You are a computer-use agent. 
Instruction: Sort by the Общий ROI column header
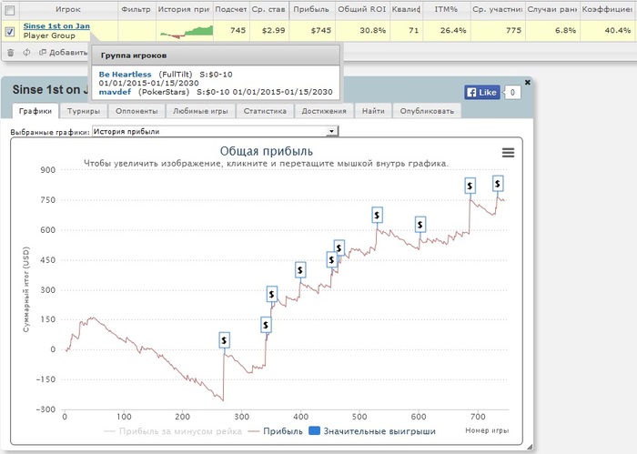point(362,9)
